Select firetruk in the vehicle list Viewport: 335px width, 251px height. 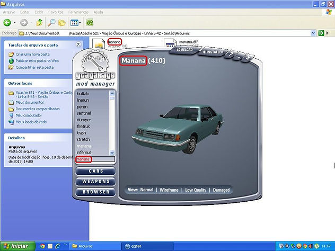83,127
